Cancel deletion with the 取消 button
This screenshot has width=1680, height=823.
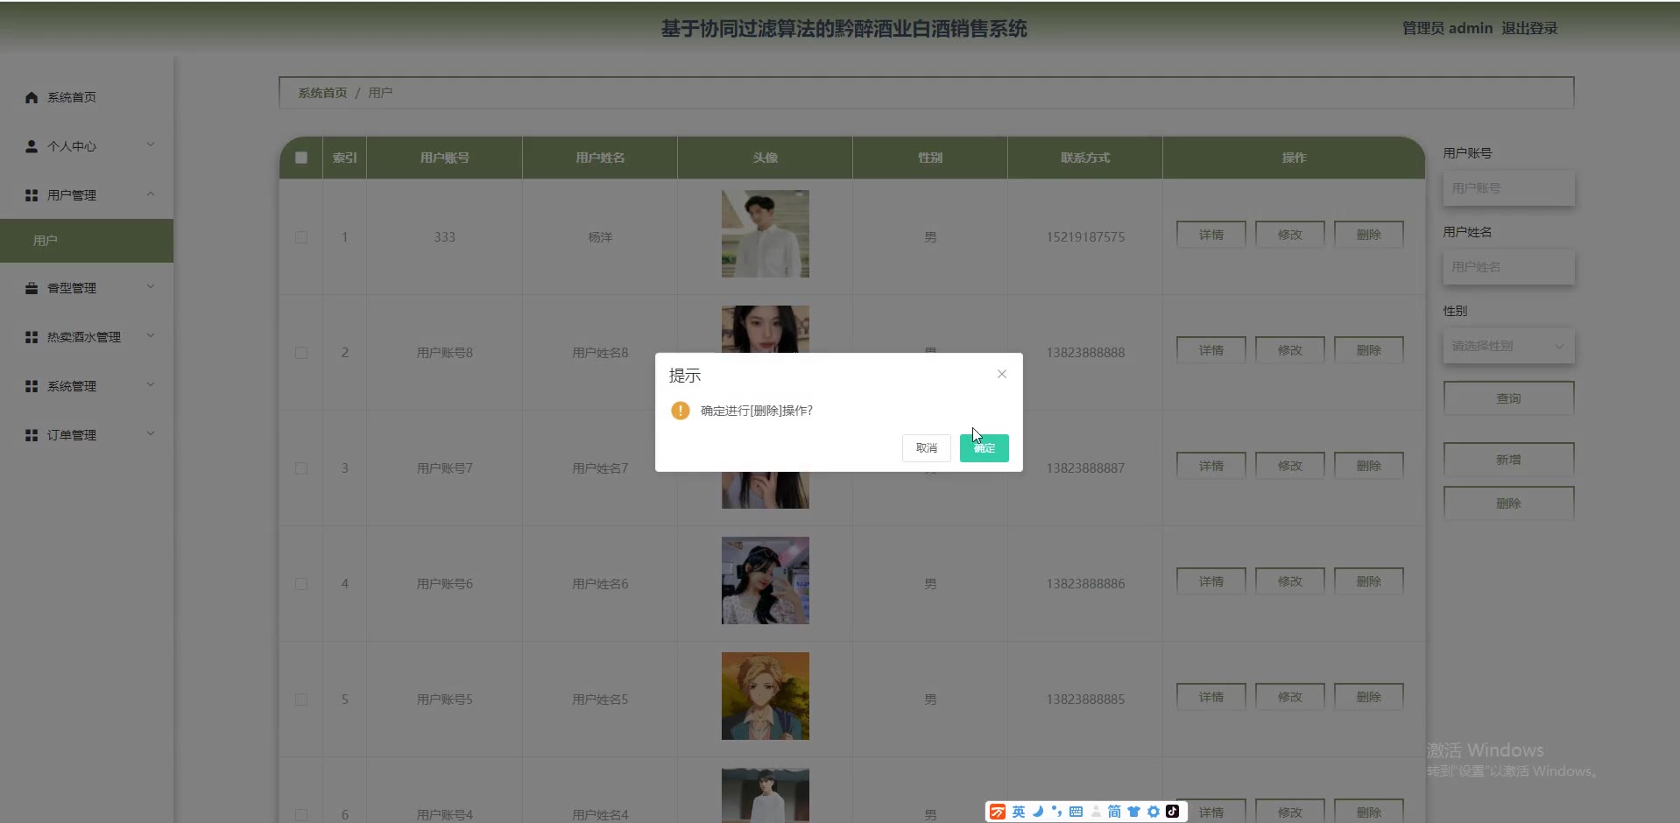coord(927,448)
